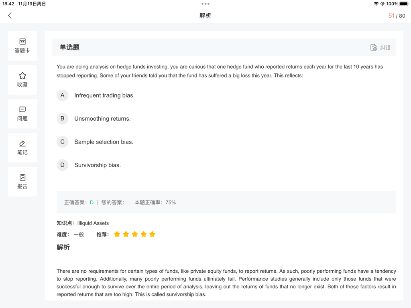411x308 pixels.
Task: Tap the 51 / 80 question counter
Action: (x=397, y=16)
